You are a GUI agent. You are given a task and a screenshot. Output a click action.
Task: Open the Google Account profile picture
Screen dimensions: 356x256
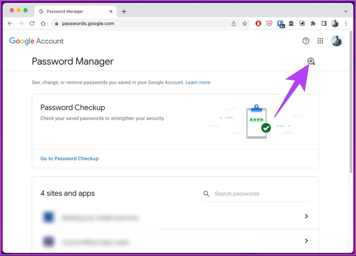(336, 41)
